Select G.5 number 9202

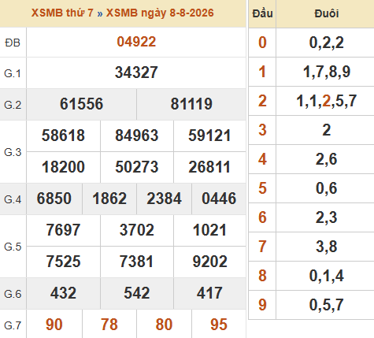209,262
